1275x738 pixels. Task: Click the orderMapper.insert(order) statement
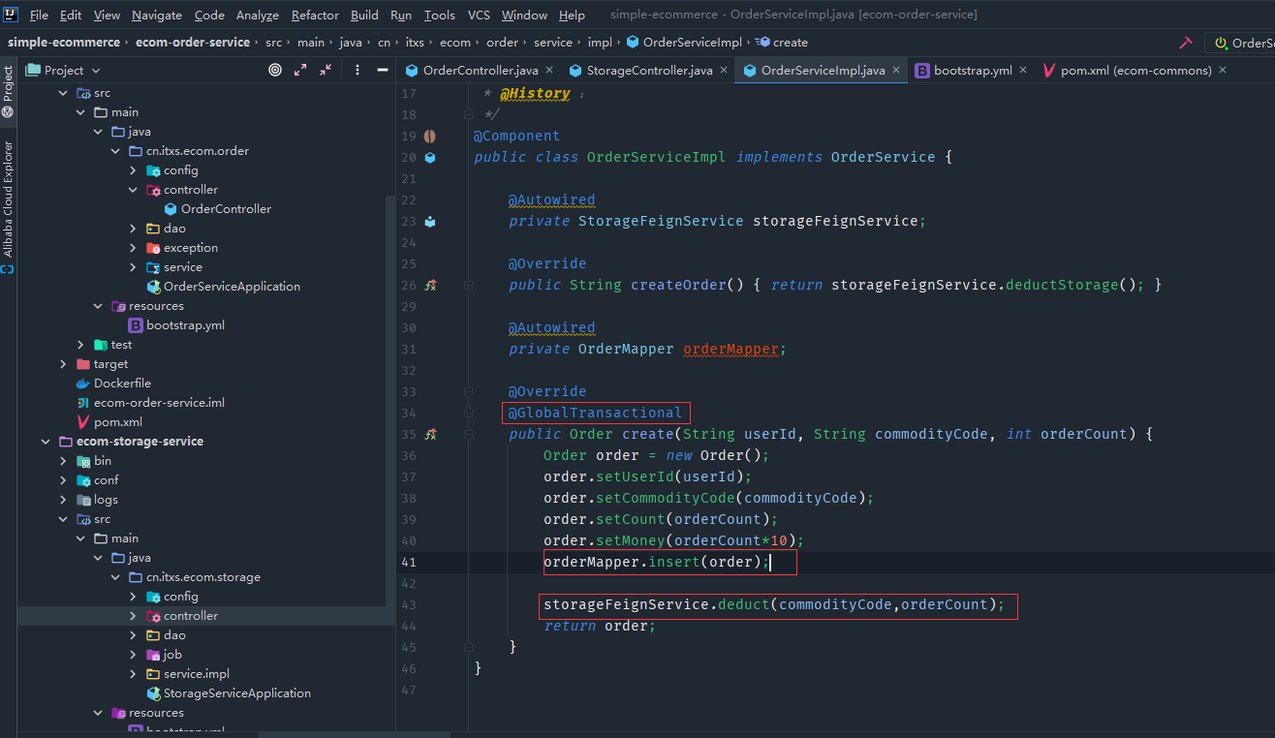point(656,562)
